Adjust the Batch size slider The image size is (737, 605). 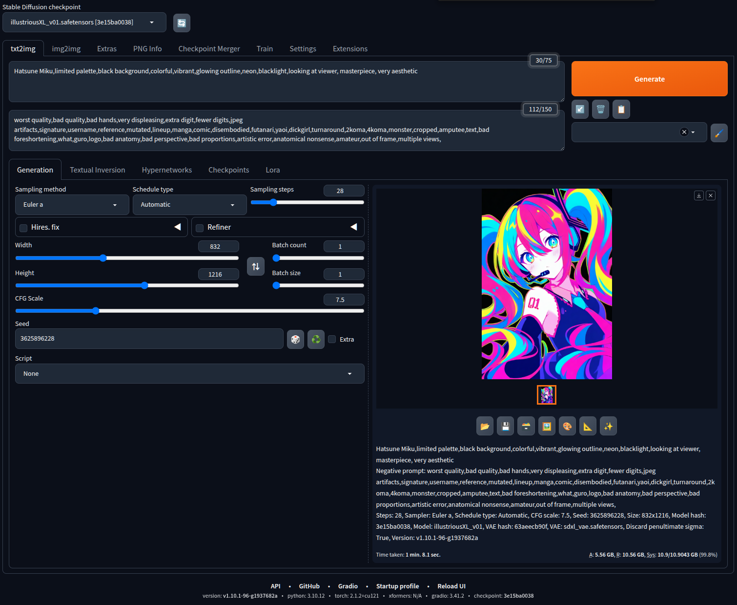(x=318, y=285)
